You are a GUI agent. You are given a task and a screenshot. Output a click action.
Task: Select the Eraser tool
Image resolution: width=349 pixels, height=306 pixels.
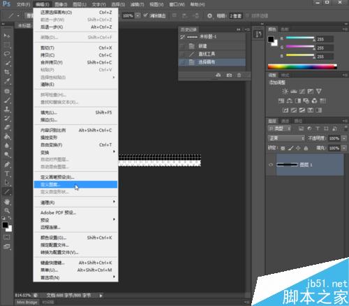click(x=7, y=128)
